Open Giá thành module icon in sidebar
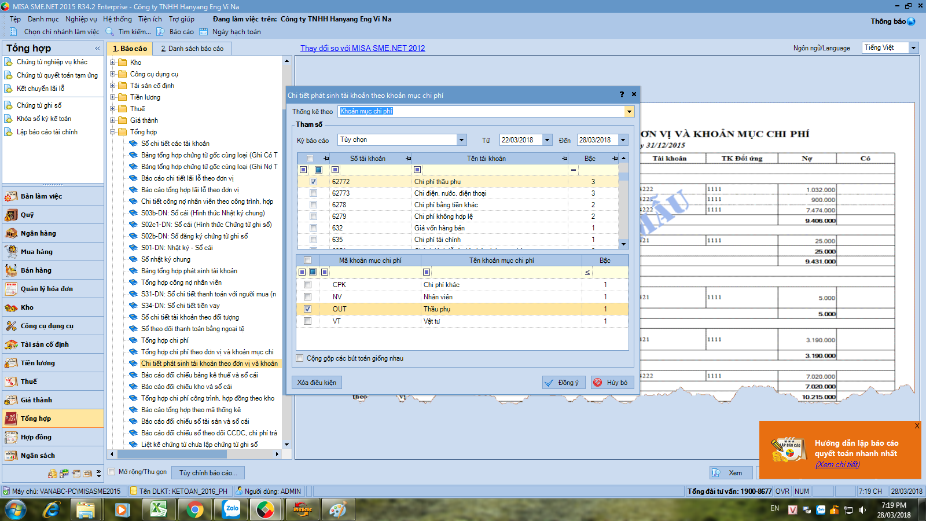Image resolution: width=926 pixels, height=521 pixels. [11, 400]
